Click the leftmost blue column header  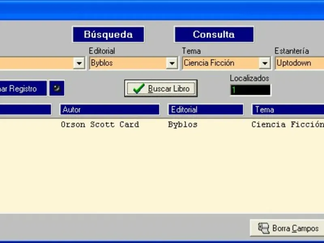pos(26,109)
